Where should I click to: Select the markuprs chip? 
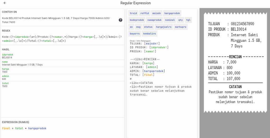[x=181, y=27]
